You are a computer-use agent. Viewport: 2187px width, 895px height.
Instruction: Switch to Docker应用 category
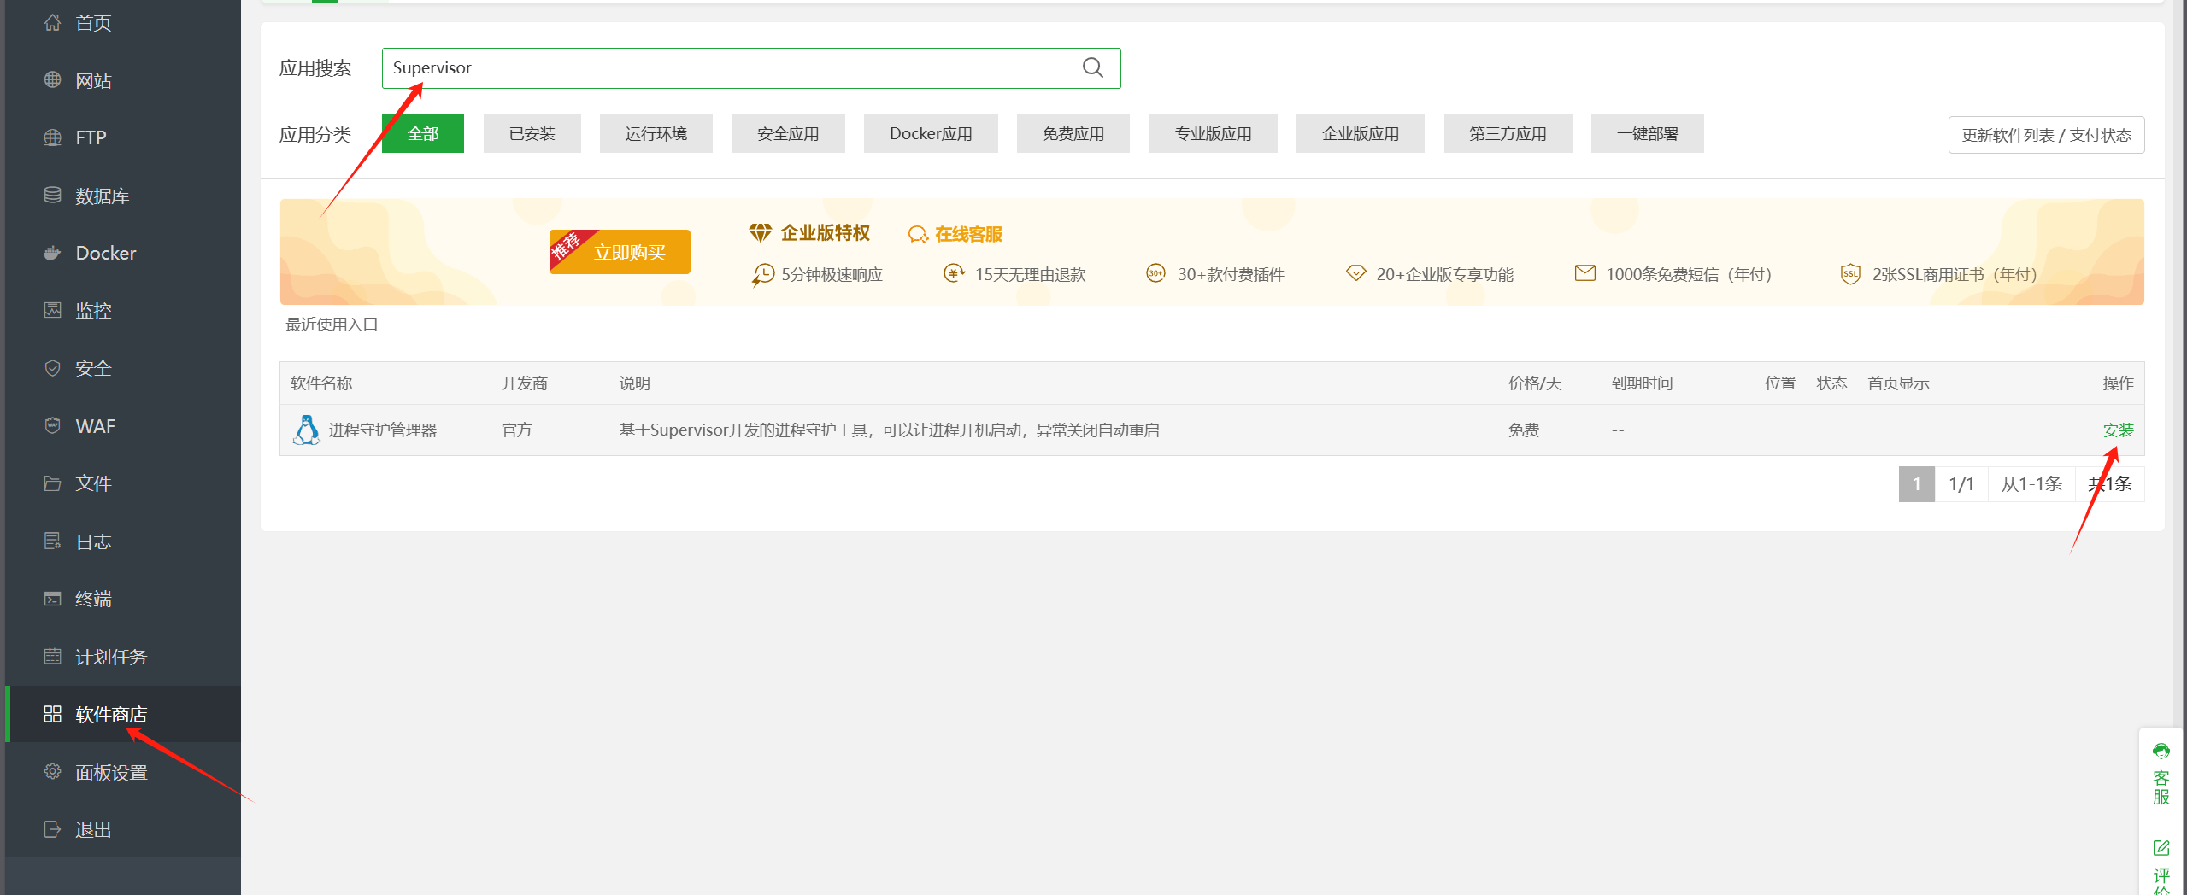pyautogui.click(x=930, y=134)
